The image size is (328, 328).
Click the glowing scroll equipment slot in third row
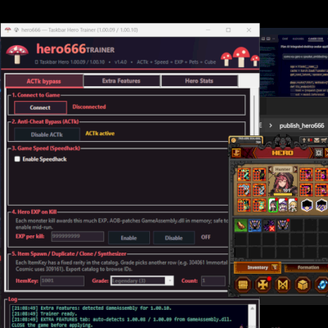click(258, 205)
